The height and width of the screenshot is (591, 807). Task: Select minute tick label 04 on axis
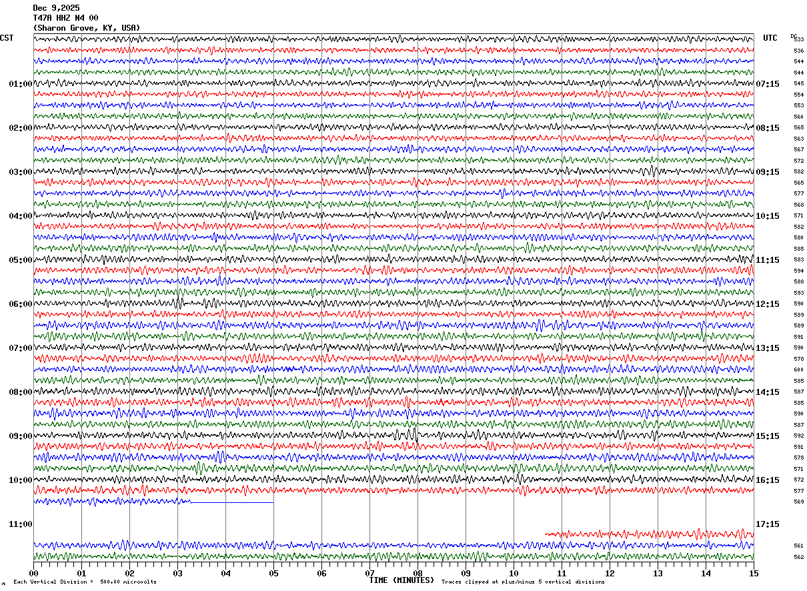[x=225, y=574]
